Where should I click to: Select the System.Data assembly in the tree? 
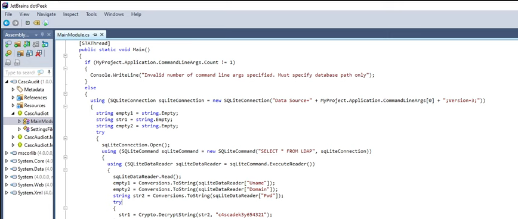[30, 169]
